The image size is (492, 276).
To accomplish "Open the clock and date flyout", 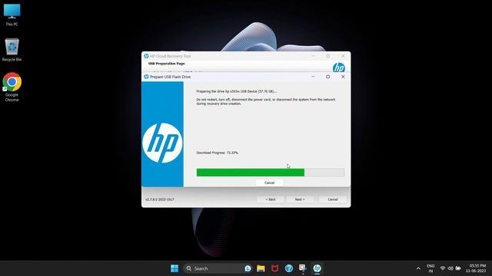I will coord(476,268).
